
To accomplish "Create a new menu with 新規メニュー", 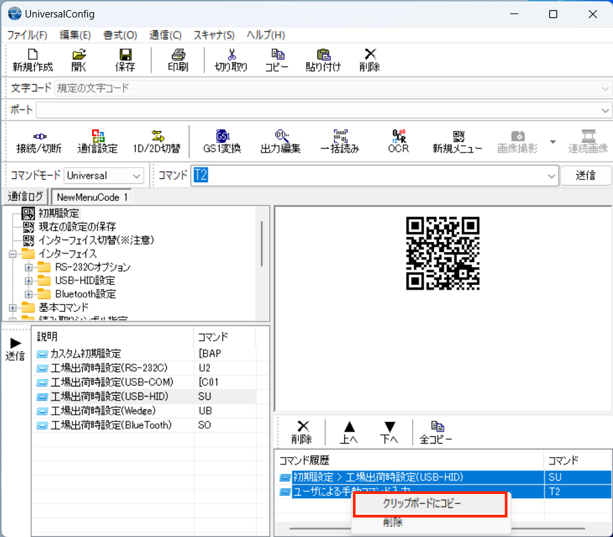I will [x=457, y=141].
